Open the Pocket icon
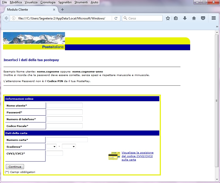The width and height of the screenshot is (220, 183). pos(203,18)
